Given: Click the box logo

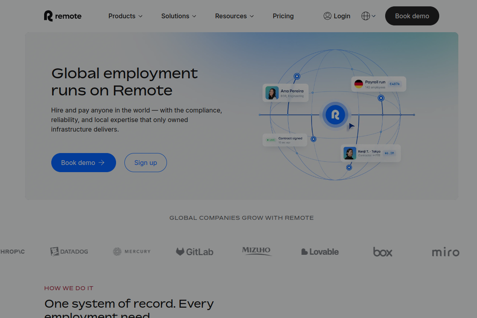Looking at the screenshot, I should [x=383, y=252].
